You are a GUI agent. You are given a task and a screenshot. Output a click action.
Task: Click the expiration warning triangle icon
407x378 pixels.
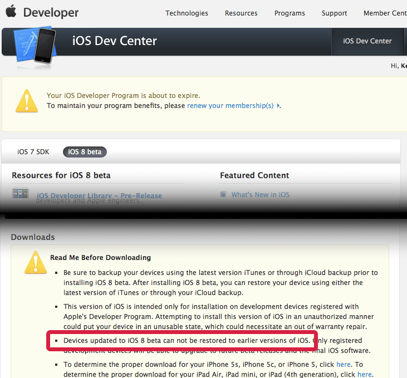(x=27, y=101)
